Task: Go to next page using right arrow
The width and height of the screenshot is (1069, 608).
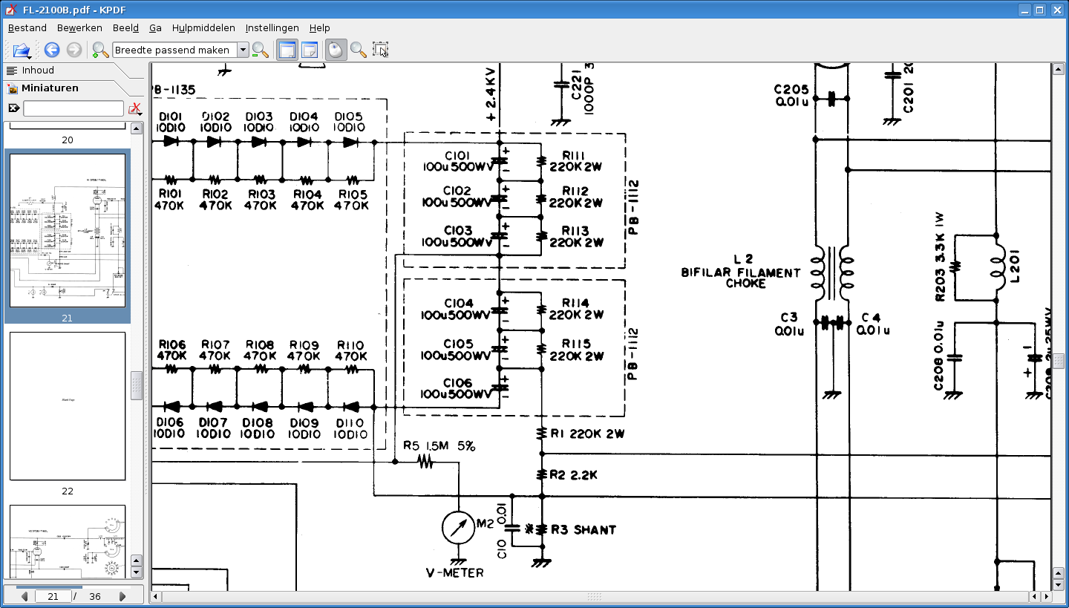Action: click(x=122, y=596)
